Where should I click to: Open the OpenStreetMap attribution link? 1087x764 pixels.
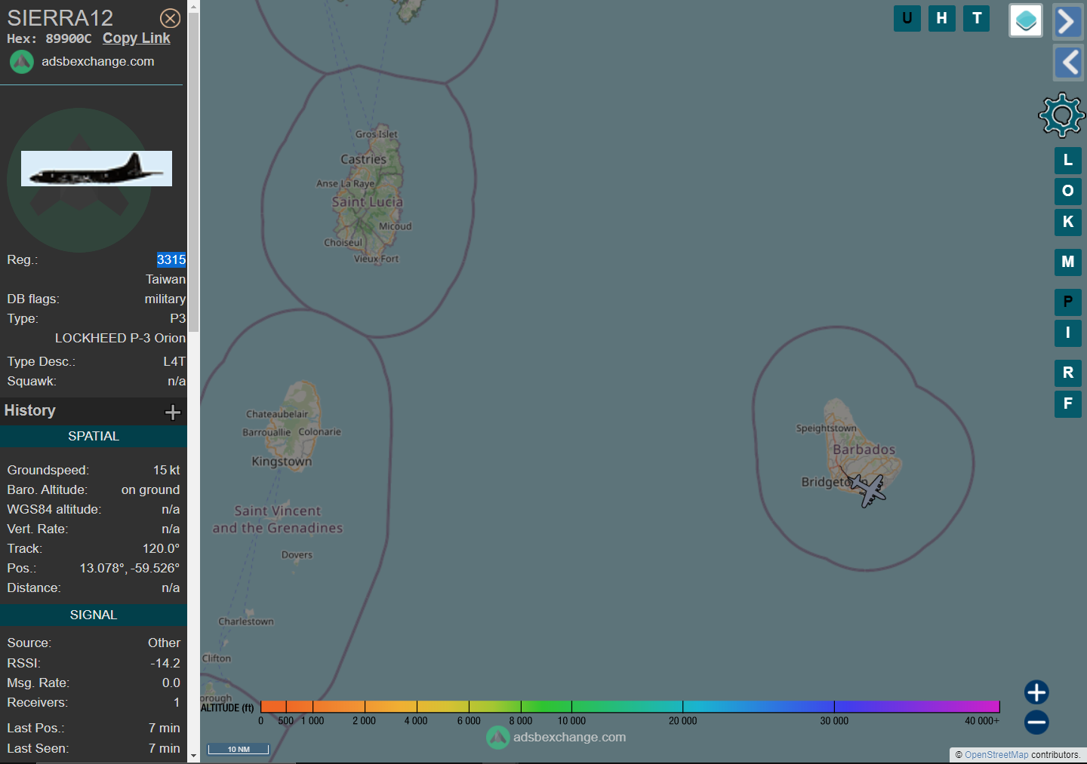click(996, 755)
